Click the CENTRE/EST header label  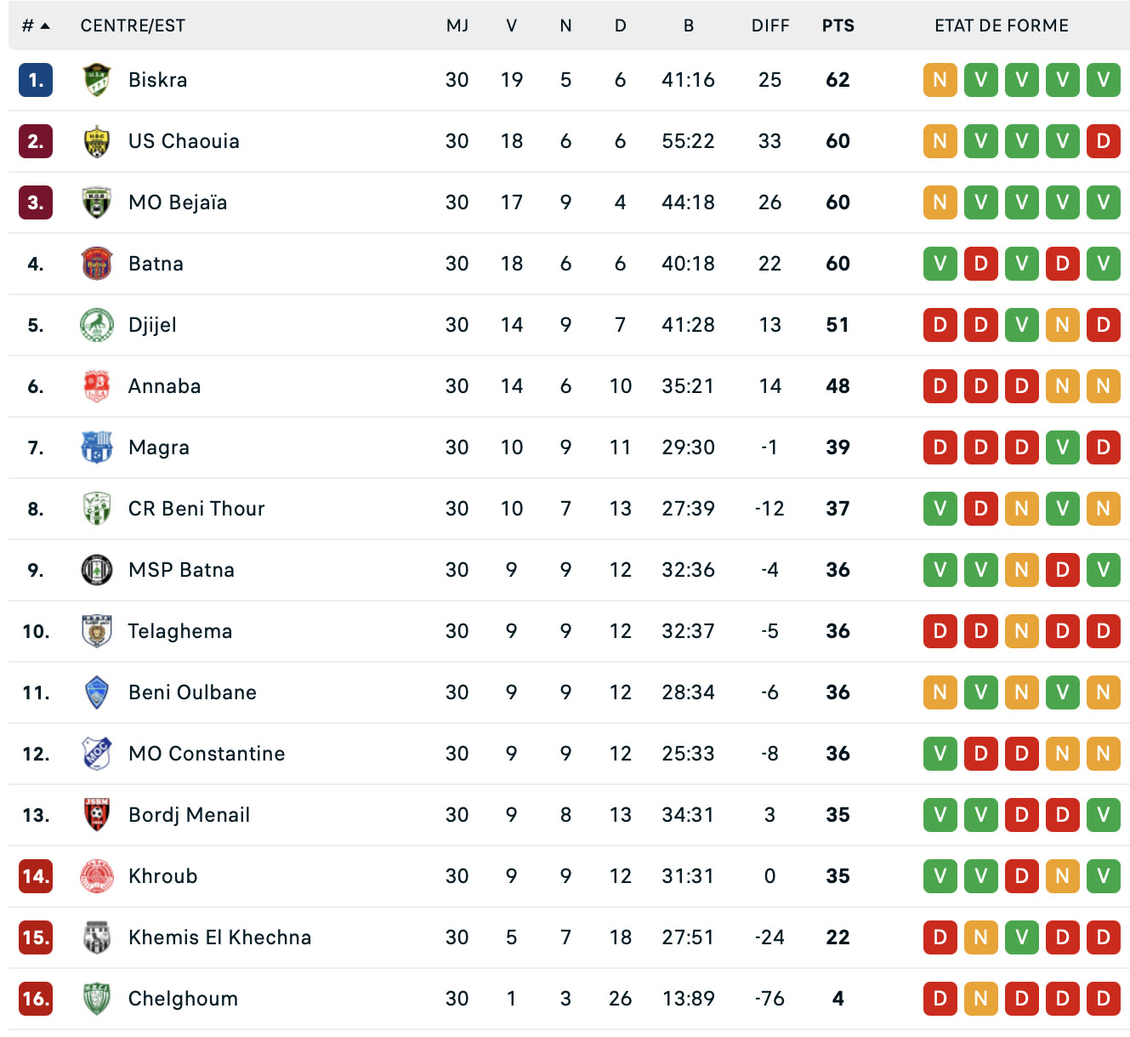[x=133, y=26]
